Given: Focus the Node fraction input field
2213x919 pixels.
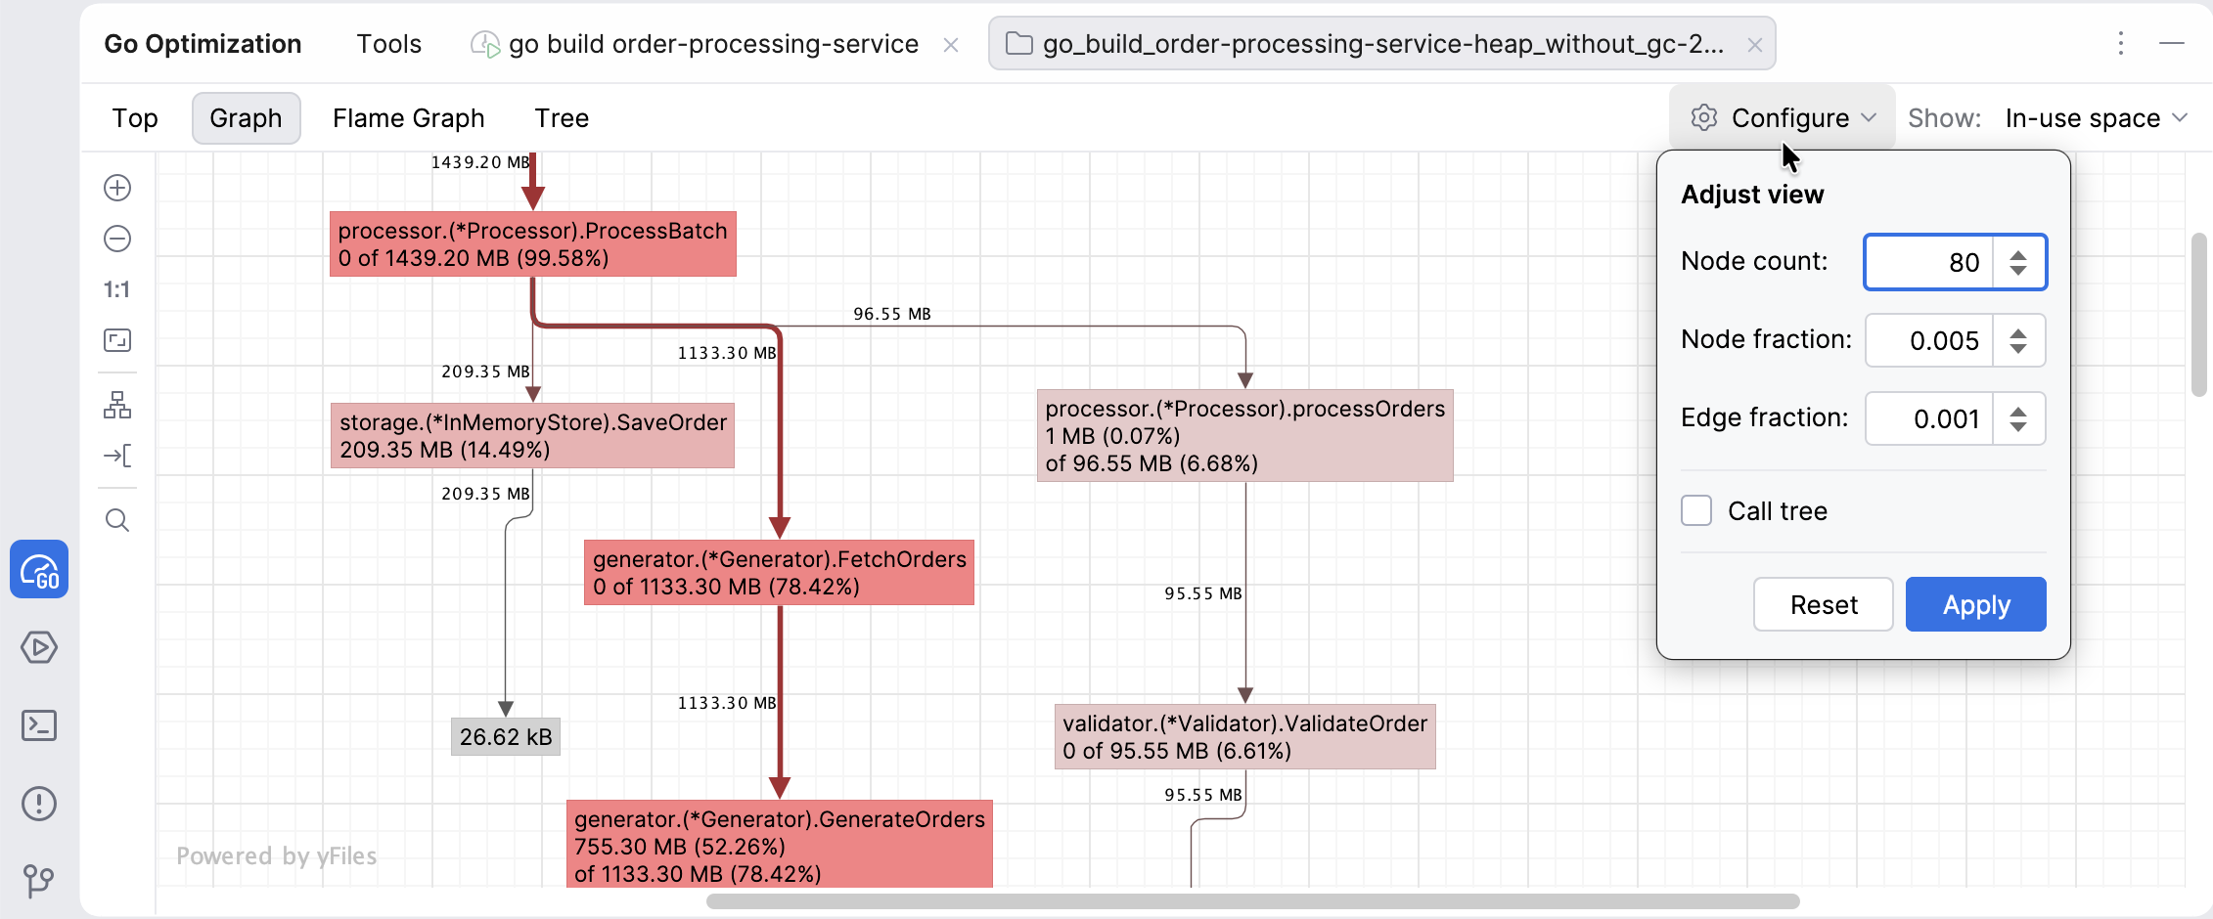Looking at the screenshot, I should tap(1928, 340).
